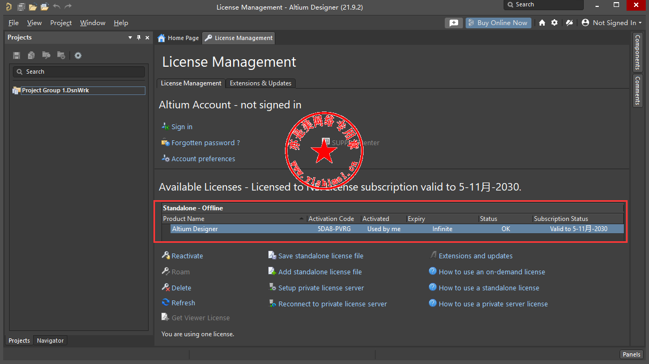
Task: Go to Home via the house toolbar icon
Action: 542,23
